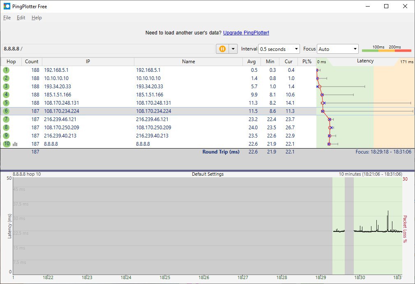This screenshot has height=284, width=415.
Task: Follow the Upgrade PingPlotter! link
Action: tap(246, 33)
